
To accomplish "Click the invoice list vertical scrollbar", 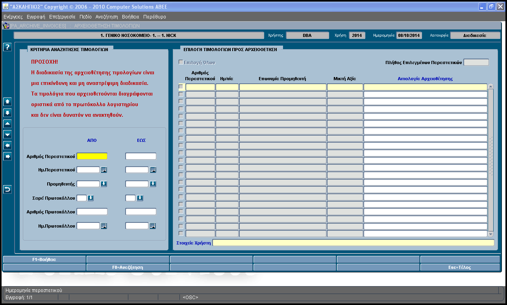I will tap(490, 160).
